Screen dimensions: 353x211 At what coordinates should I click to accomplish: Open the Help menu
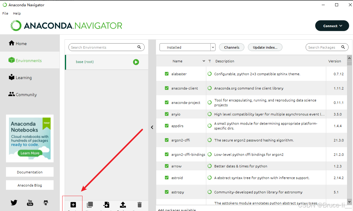click(x=17, y=13)
